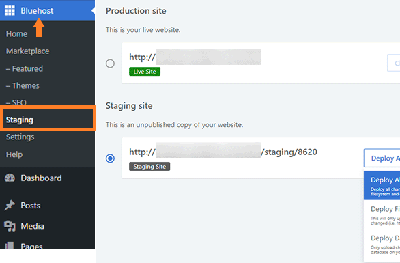Click 'This is your live website.' text
This screenshot has width=400, height=263.
click(x=143, y=30)
